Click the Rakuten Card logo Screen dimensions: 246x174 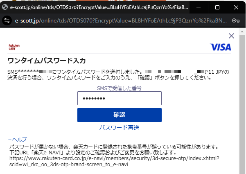pyautogui.click(x=14, y=47)
